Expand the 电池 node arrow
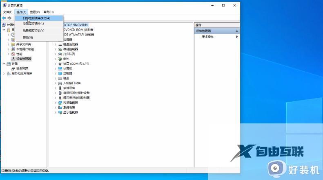The image size is (323, 180). coord(55,59)
